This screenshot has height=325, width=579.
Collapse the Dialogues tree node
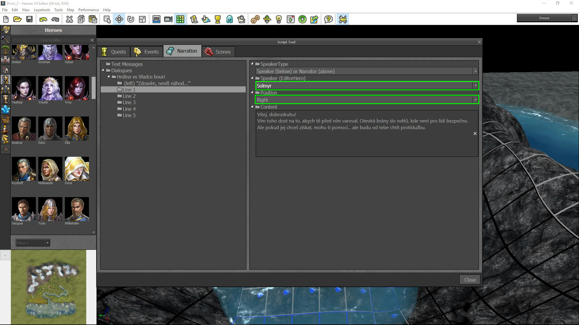103,70
